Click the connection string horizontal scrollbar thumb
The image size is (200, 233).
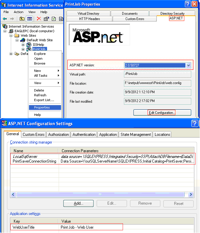coord(100,194)
